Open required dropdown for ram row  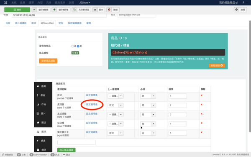click(x=148, y=115)
